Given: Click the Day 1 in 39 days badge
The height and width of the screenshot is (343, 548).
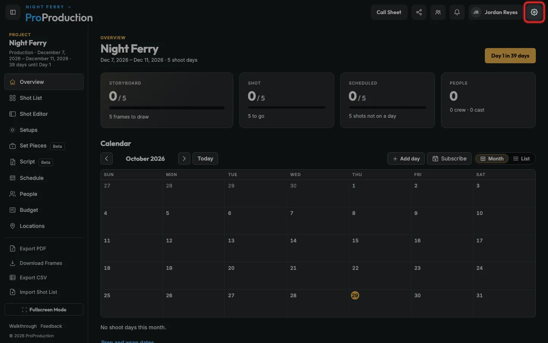Looking at the screenshot, I should (510, 56).
